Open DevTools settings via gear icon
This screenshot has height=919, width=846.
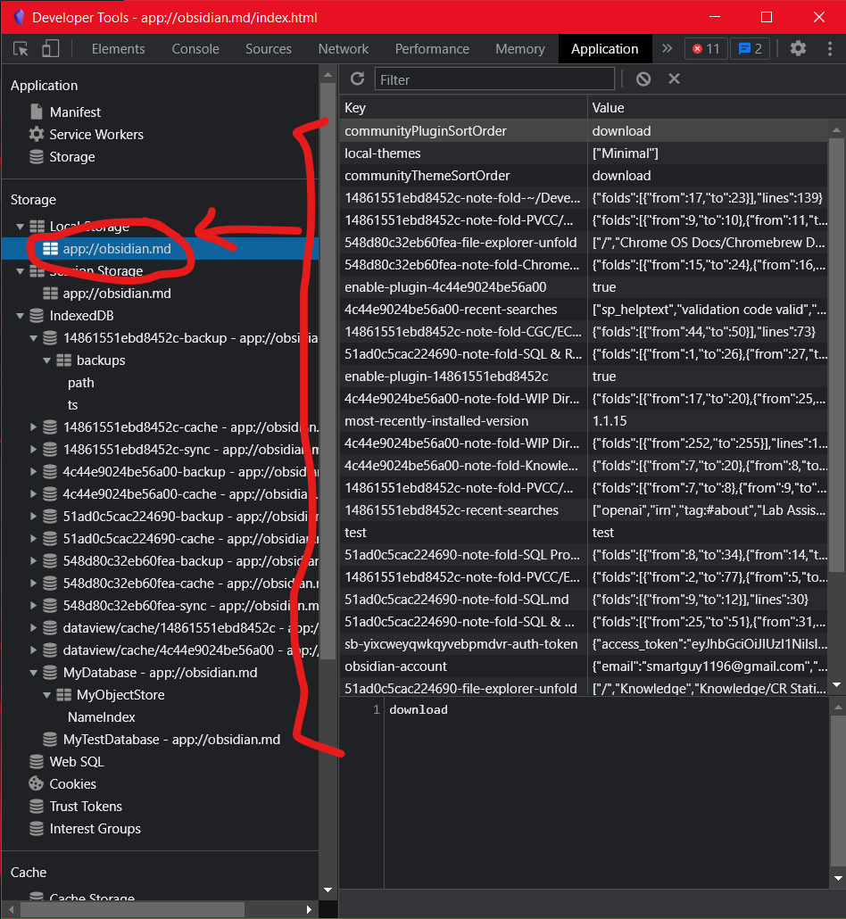coord(798,49)
